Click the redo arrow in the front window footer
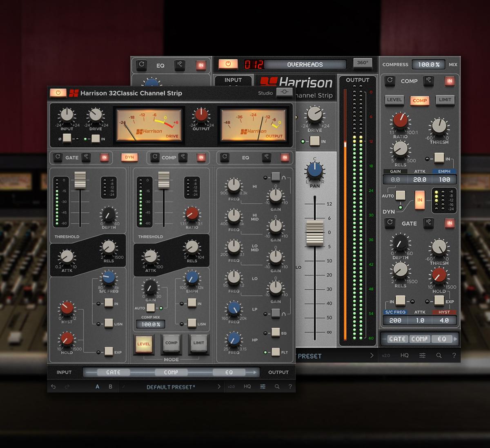 [x=67, y=387]
